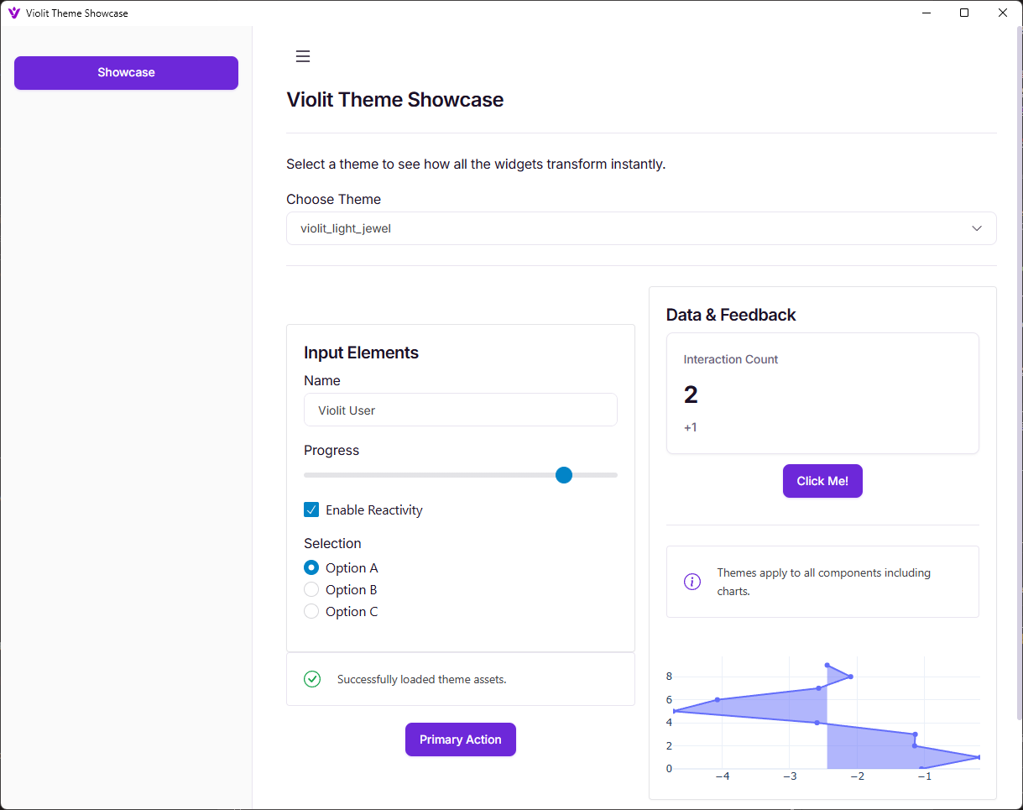Toggle the Enable Reactivity checkbox

(311, 510)
